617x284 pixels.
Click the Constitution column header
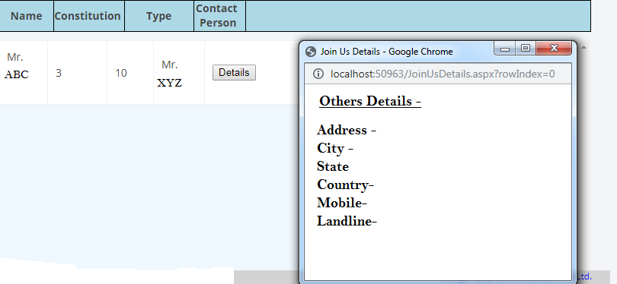(89, 16)
